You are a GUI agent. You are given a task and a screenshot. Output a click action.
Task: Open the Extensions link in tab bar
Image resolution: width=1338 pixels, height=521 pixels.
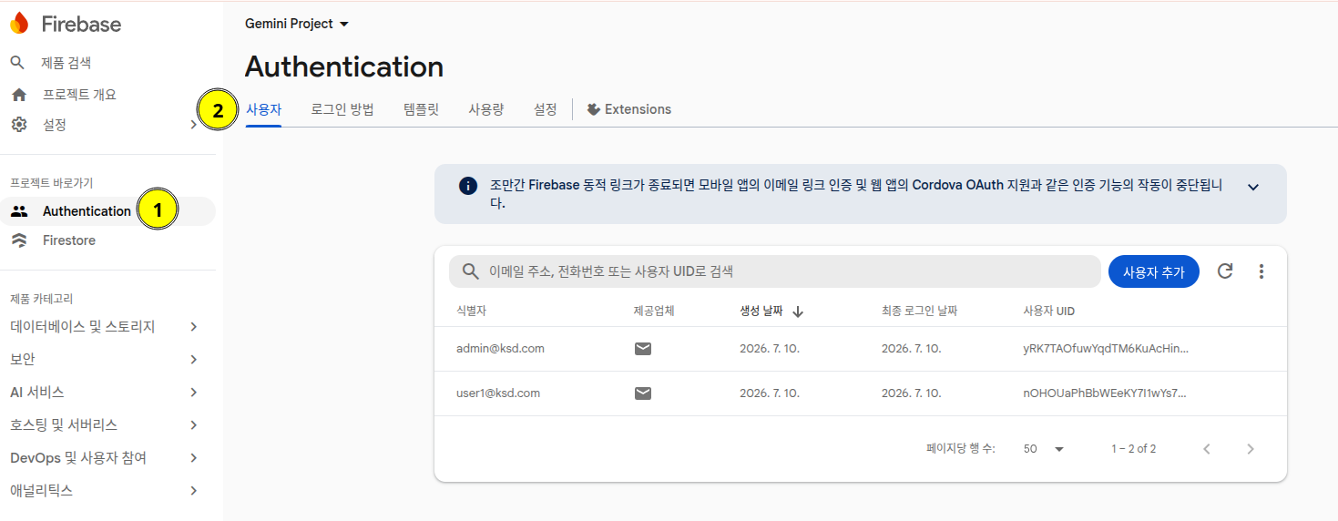pos(629,109)
